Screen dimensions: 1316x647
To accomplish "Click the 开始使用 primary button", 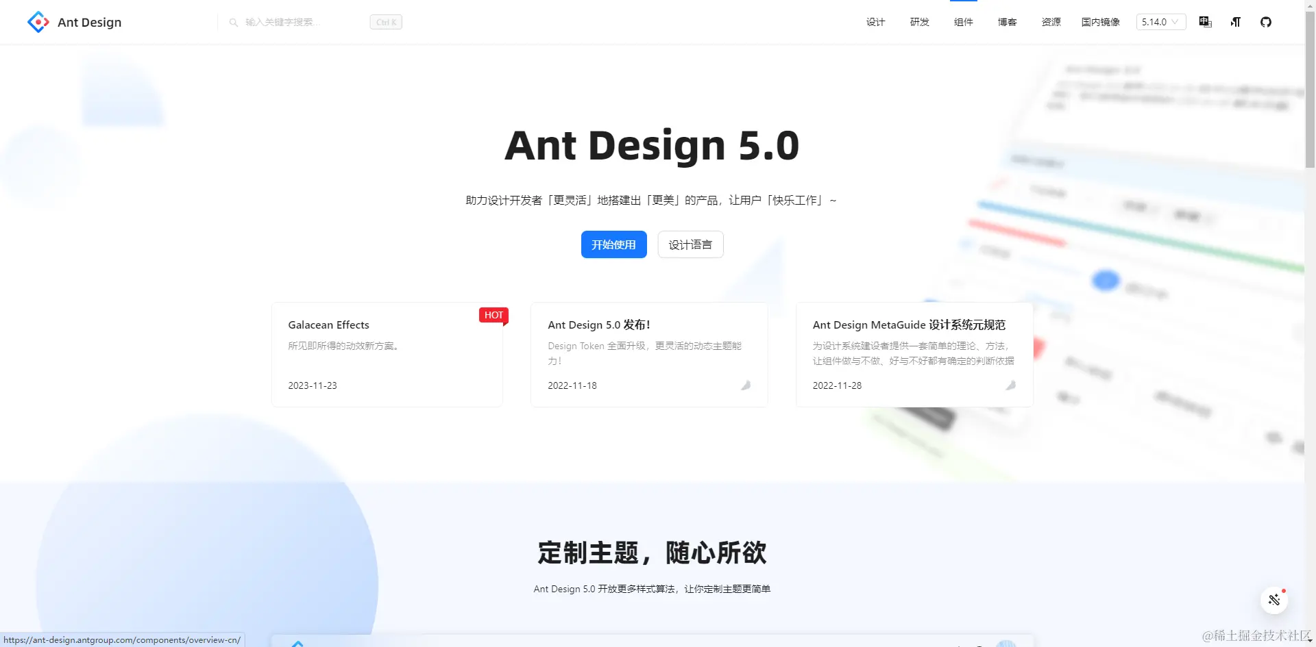I will point(613,244).
